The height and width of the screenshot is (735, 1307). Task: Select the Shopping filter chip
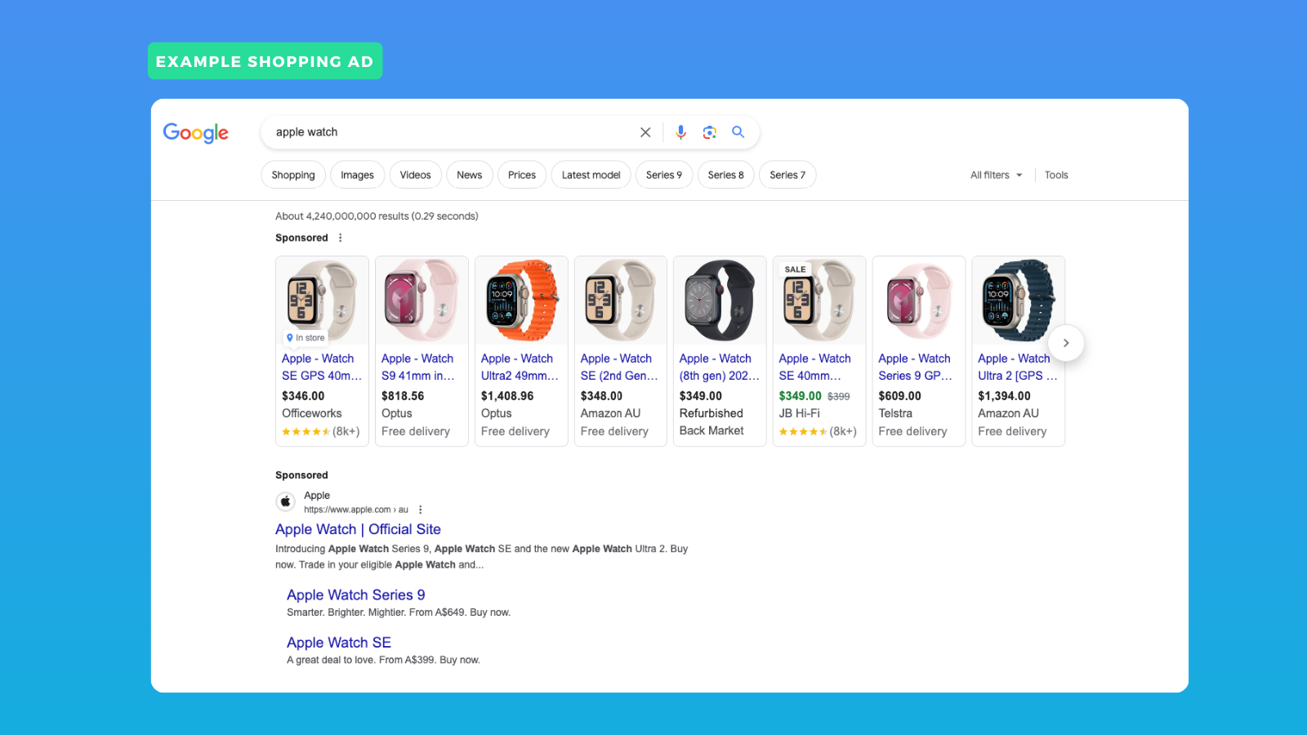click(293, 175)
